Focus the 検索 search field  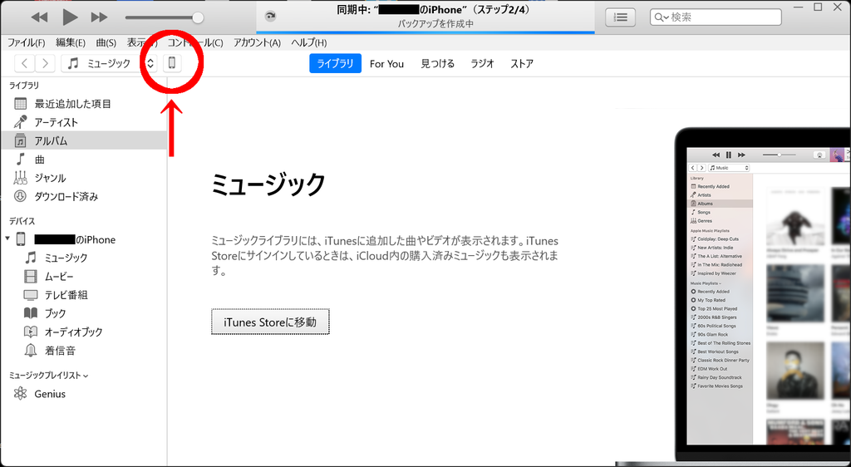click(716, 17)
